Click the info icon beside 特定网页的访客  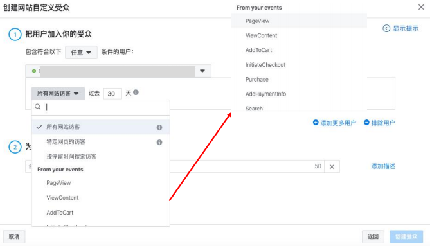[159, 142]
